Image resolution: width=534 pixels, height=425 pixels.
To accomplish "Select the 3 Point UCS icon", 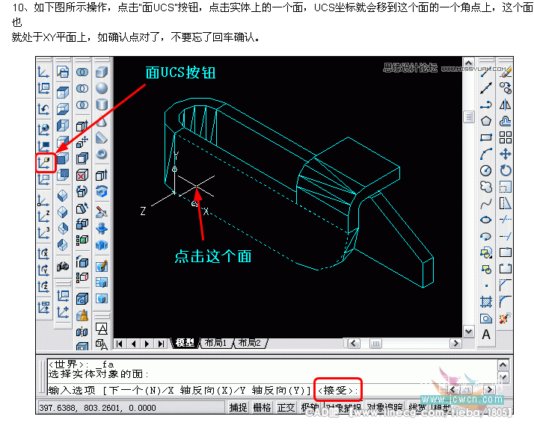I will point(44,233).
